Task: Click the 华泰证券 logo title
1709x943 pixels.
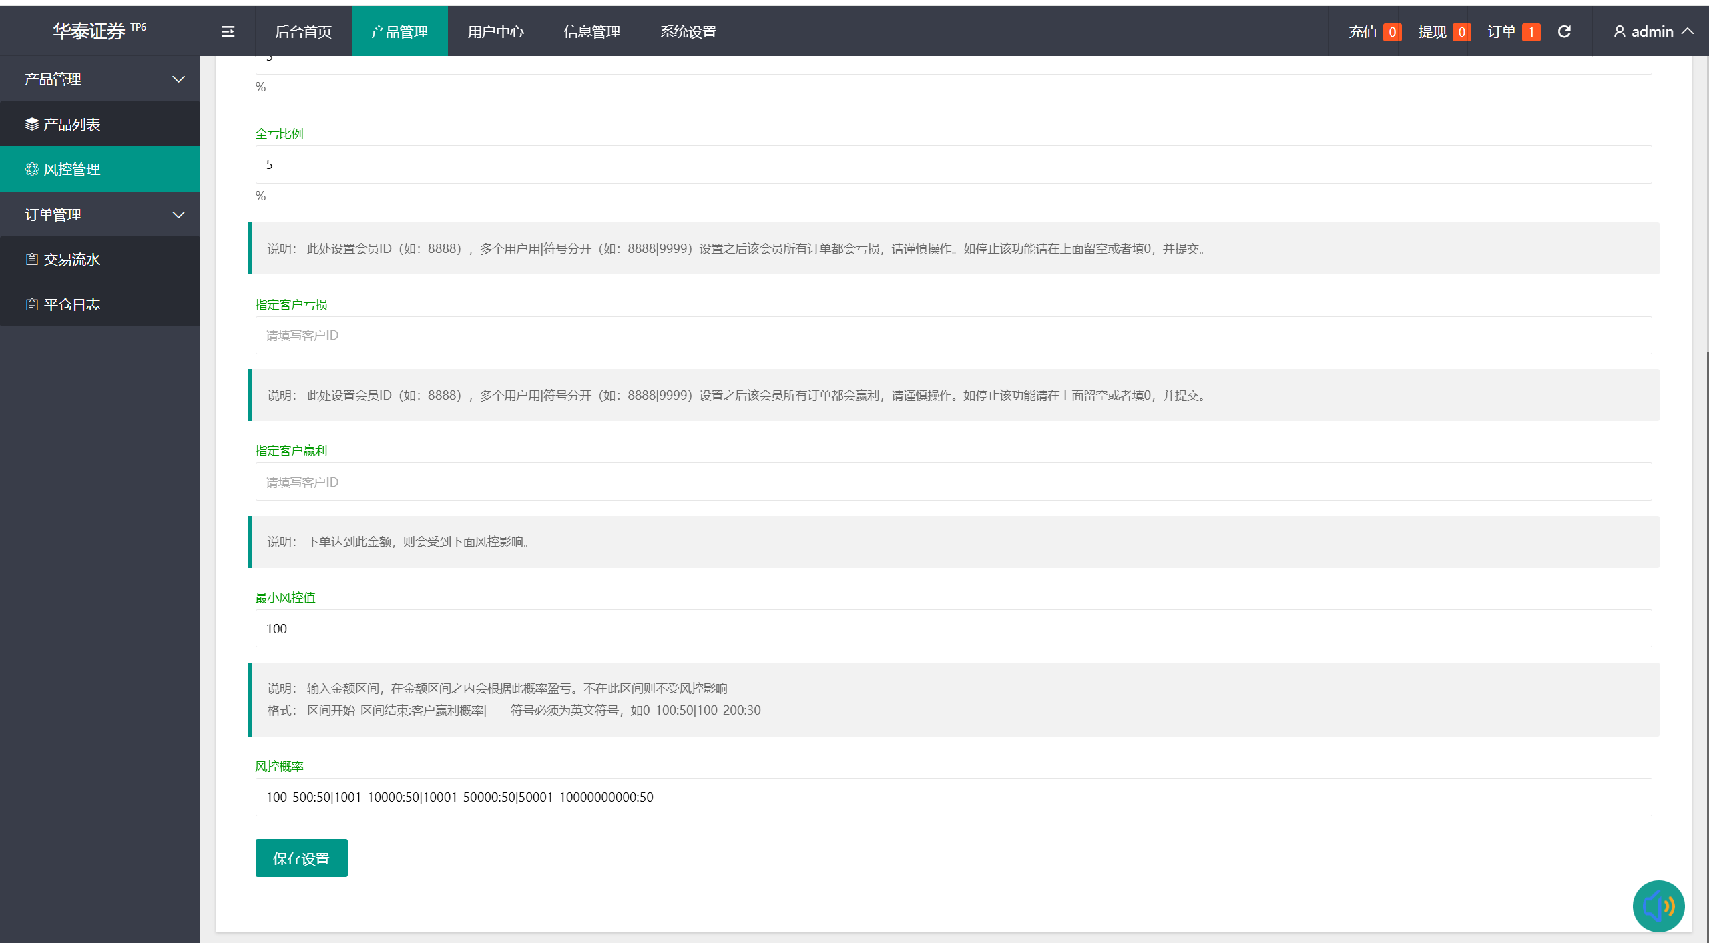Action: click(x=89, y=31)
